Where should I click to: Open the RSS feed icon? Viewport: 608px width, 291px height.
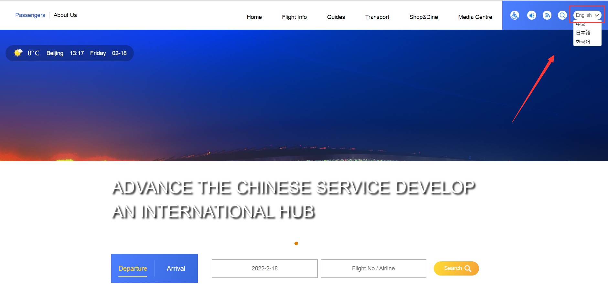coord(547,15)
